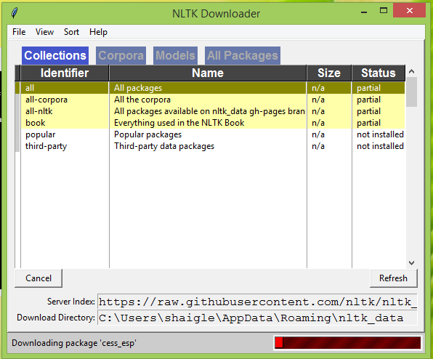Open the File menu
433x359 pixels.
coord(19,32)
